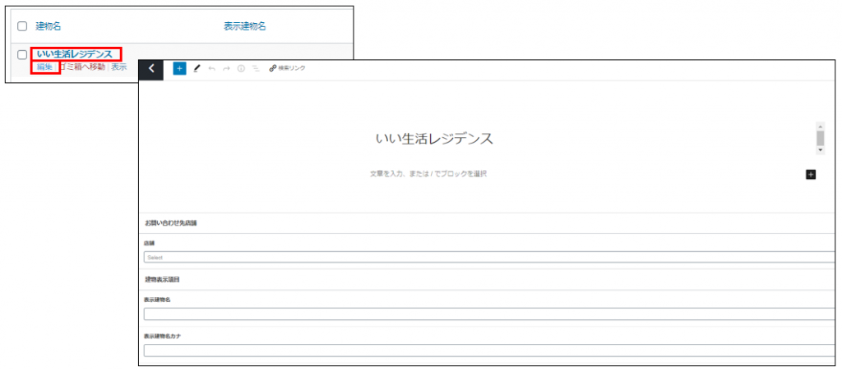Image resolution: width=842 pixels, height=371 pixels.
Task: Click the 検索リンク link button
Action: pos(287,68)
